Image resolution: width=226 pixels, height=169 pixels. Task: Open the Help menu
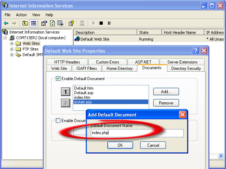point(49,15)
